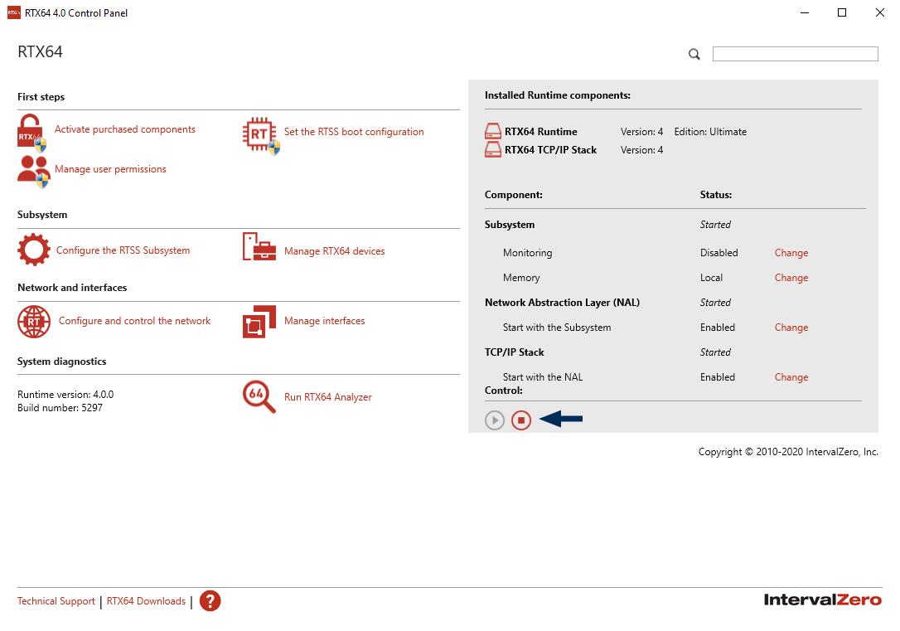This screenshot has width=900, height=631.
Task: Click the Subsystem component row label
Action: click(x=510, y=225)
